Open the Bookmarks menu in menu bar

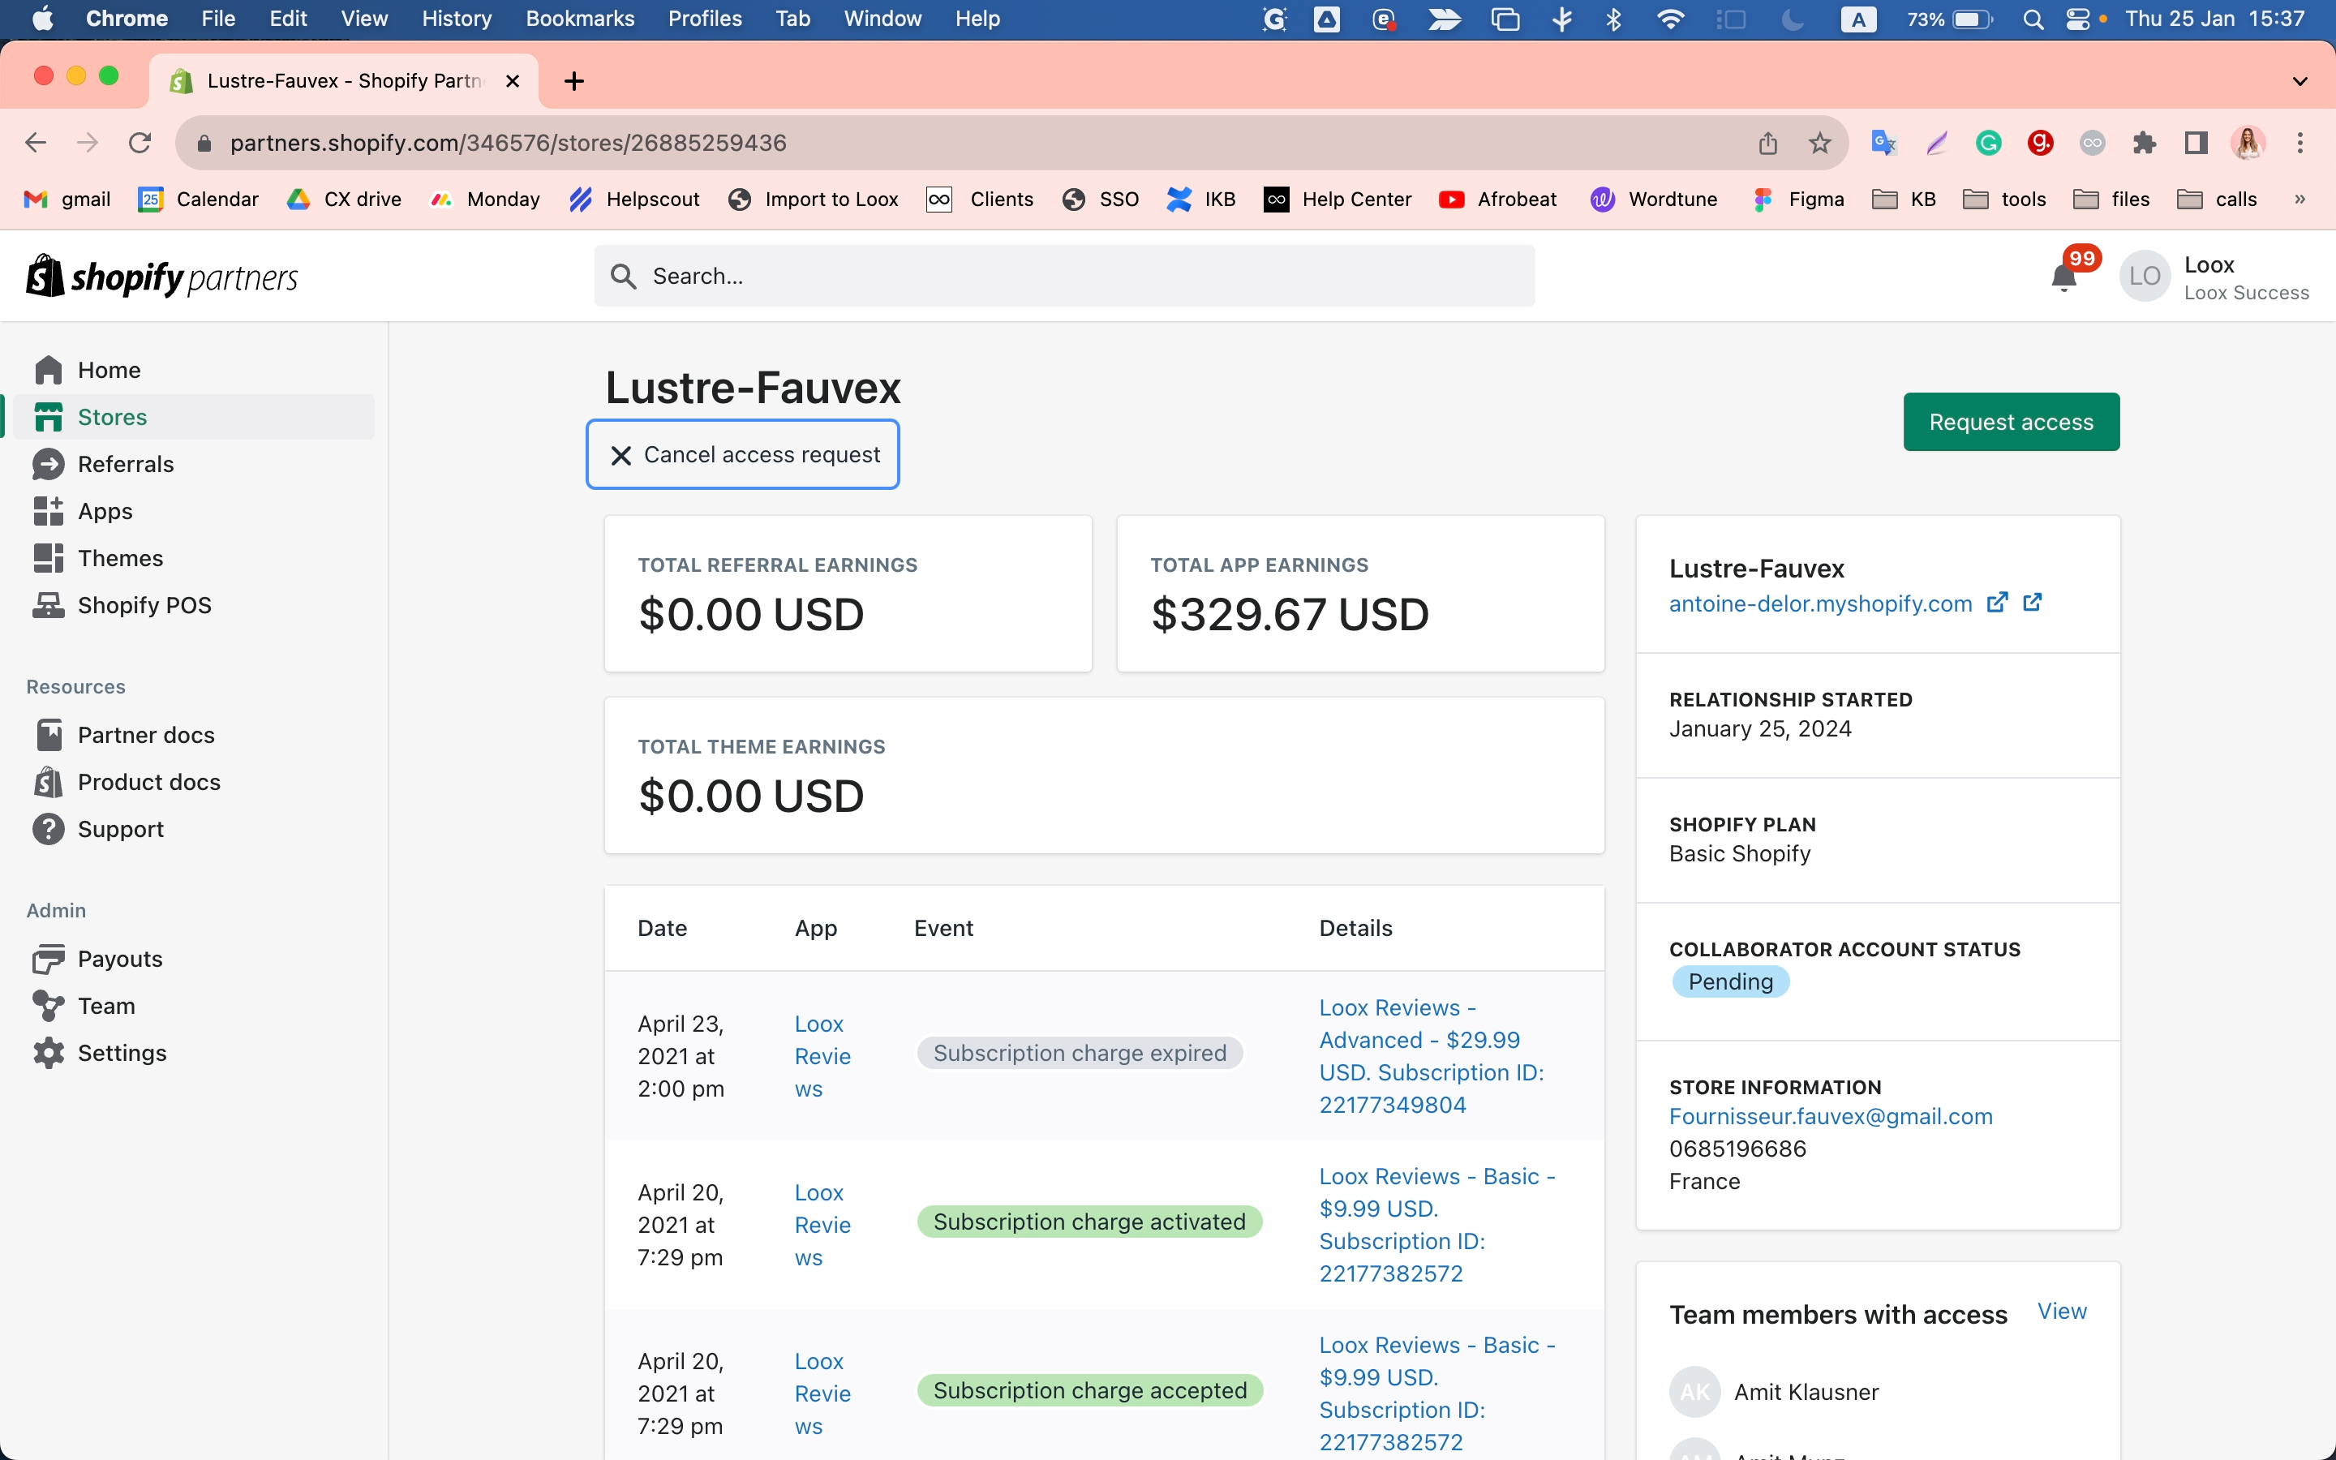coord(580,19)
